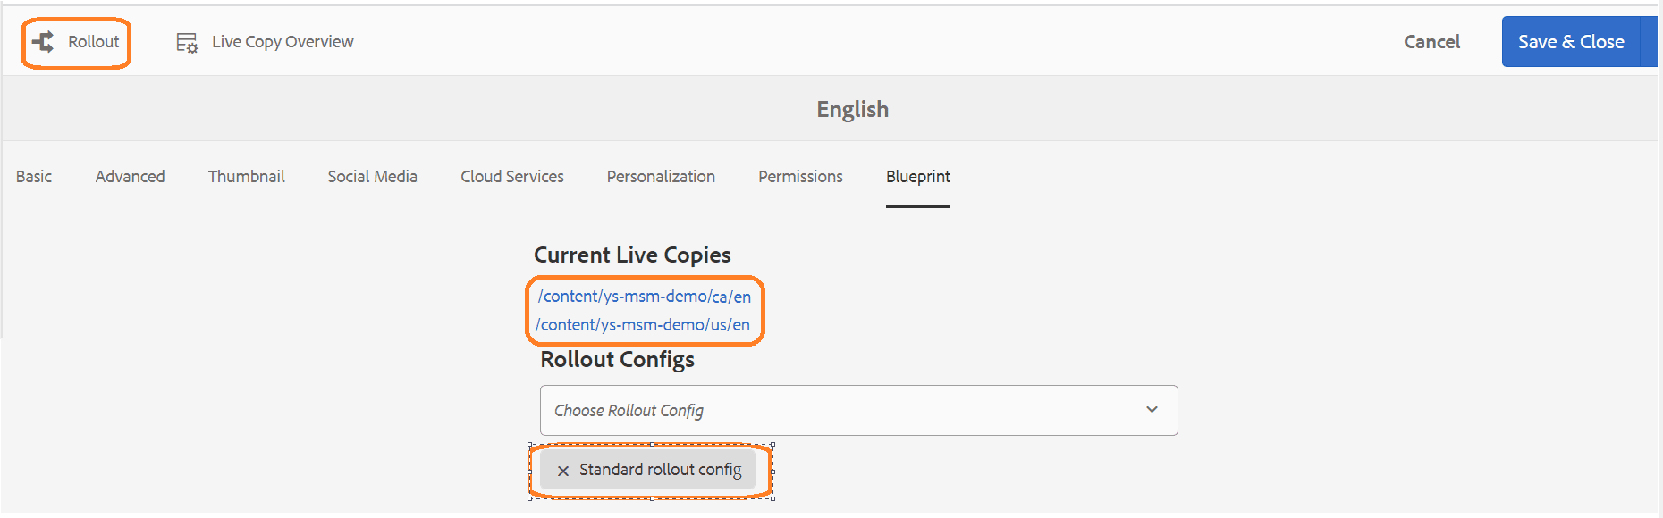Screen dimensions: 1663x518
Task: Click the Rollout branch icon
Action: point(43,42)
